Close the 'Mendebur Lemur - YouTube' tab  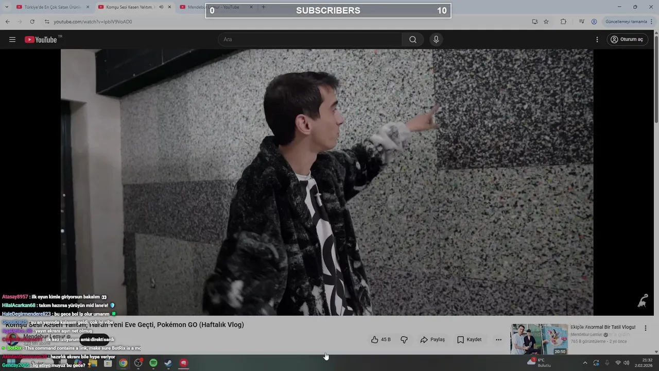pos(251,7)
